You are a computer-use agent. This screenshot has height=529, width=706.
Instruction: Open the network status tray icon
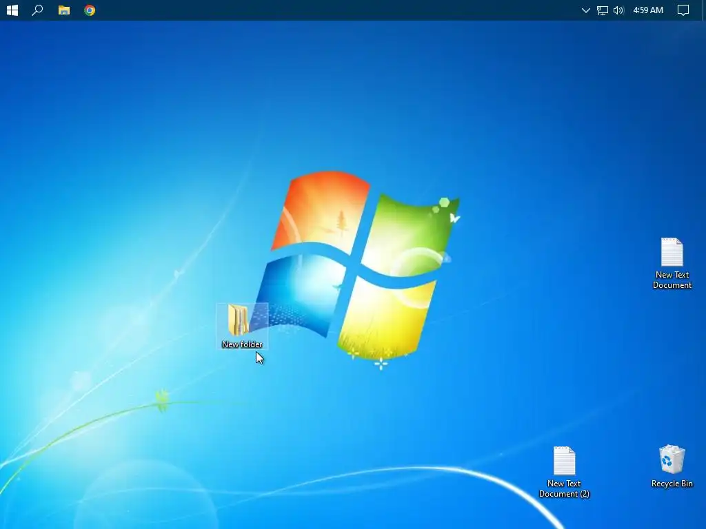coord(603,10)
